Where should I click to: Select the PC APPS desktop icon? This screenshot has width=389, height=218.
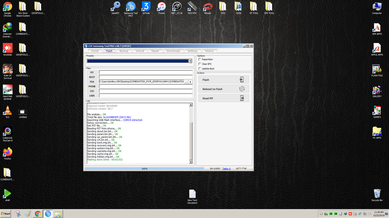point(377,133)
